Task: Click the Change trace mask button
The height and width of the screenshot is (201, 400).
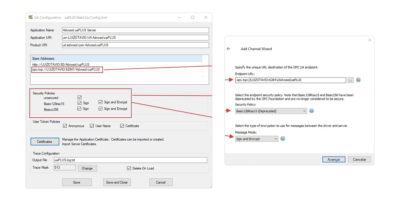Action: click(x=87, y=168)
